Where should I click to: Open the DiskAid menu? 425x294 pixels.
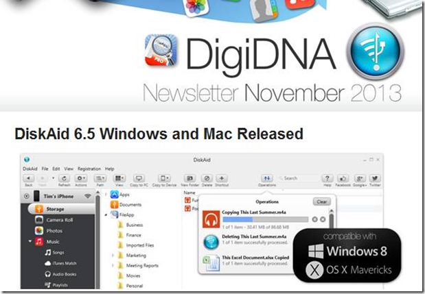(30, 169)
